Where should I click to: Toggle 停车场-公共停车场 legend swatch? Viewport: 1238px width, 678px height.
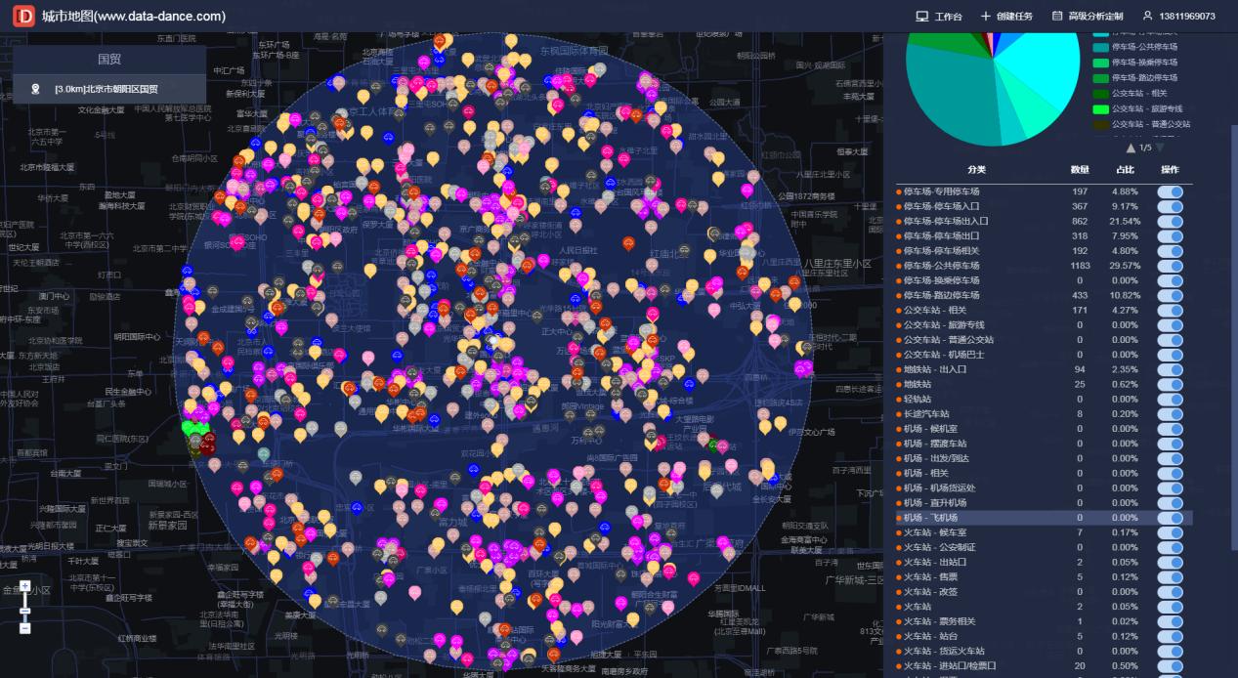1100,47
